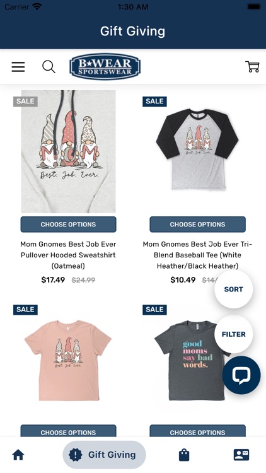This screenshot has width=266, height=473.
Task: Choose options for the Tri-Blend Baseball Tee
Action: pos(197,225)
